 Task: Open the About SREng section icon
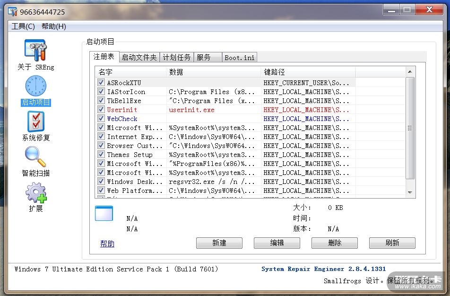click(x=35, y=50)
